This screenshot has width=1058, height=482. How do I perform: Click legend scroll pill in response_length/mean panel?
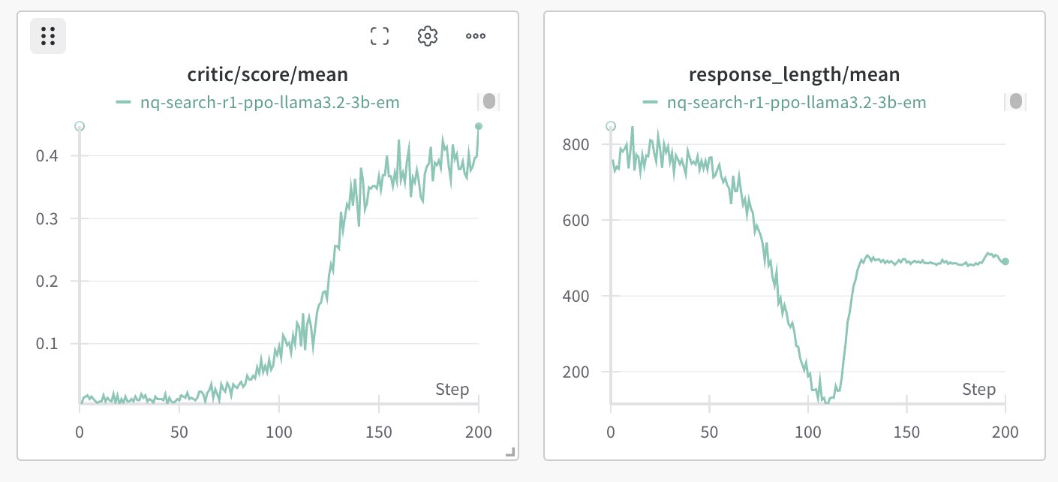[1016, 101]
